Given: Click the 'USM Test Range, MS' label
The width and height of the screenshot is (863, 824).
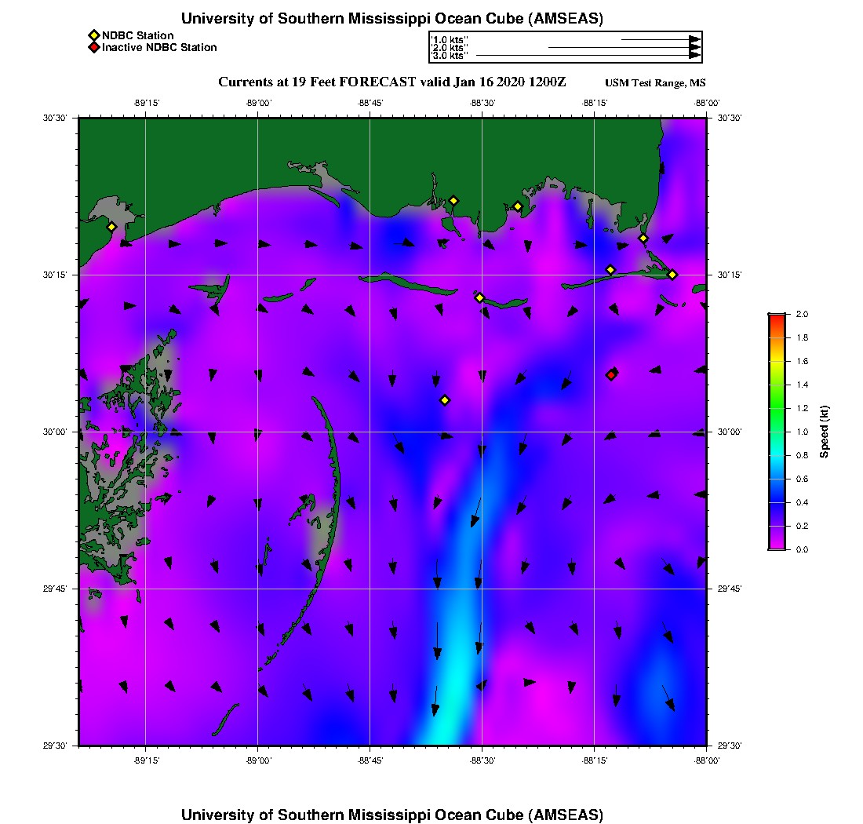Looking at the screenshot, I should tap(655, 83).
